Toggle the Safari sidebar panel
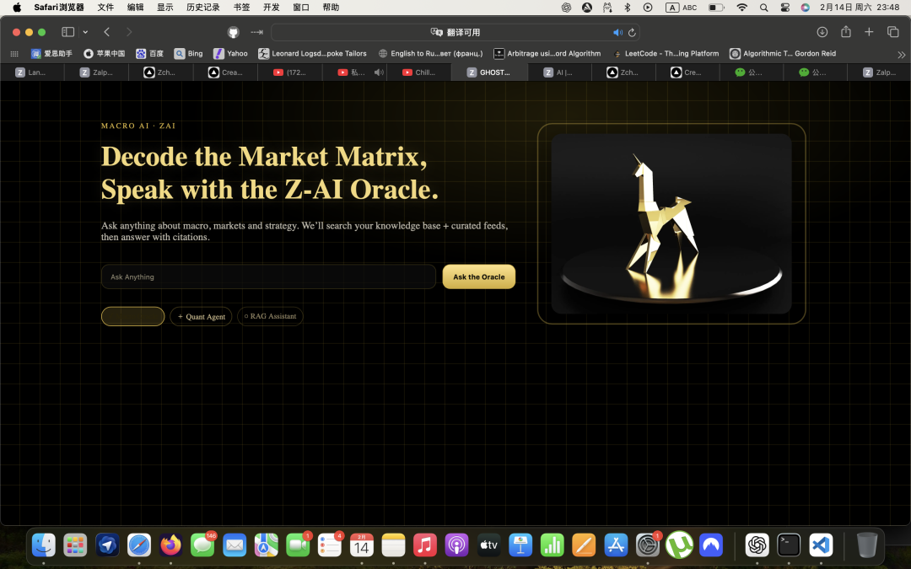The height and width of the screenshot is (569, 911). click(68, 32)
